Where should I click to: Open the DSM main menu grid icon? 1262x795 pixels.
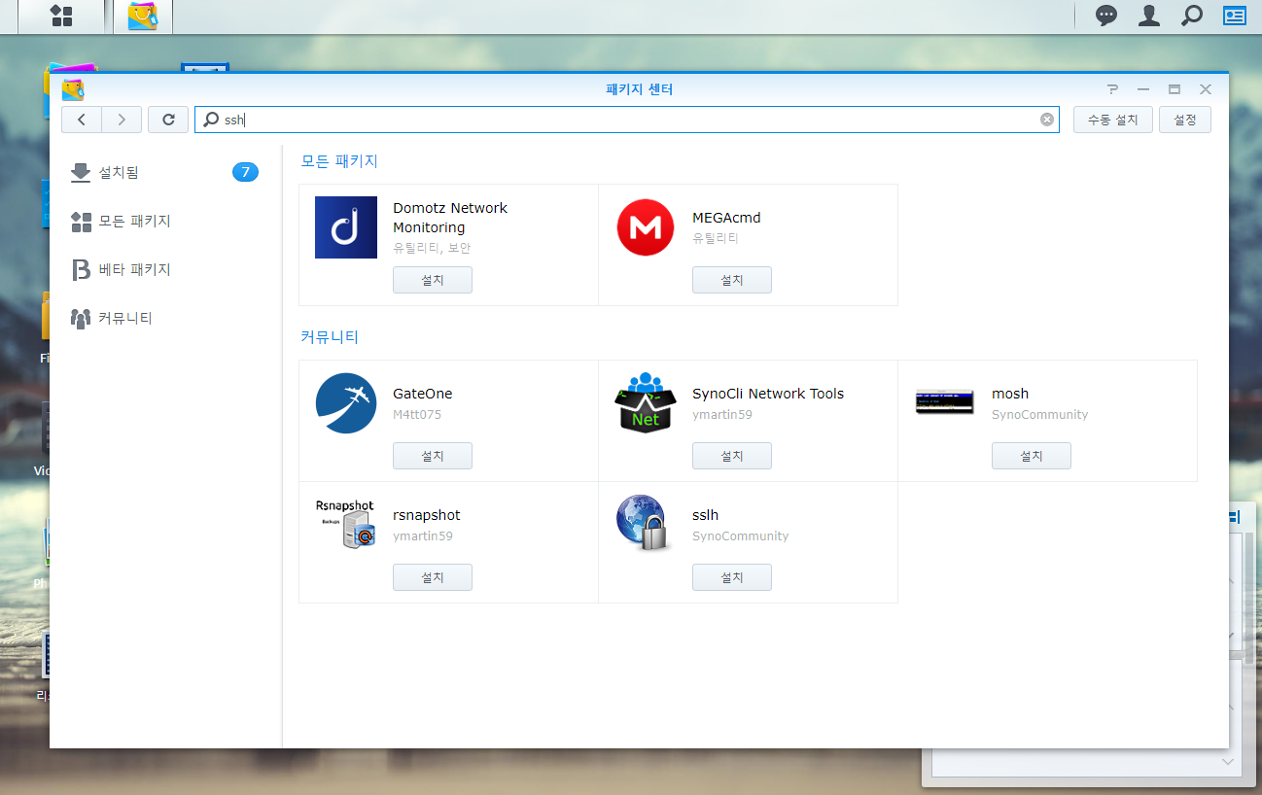(61, 16)
